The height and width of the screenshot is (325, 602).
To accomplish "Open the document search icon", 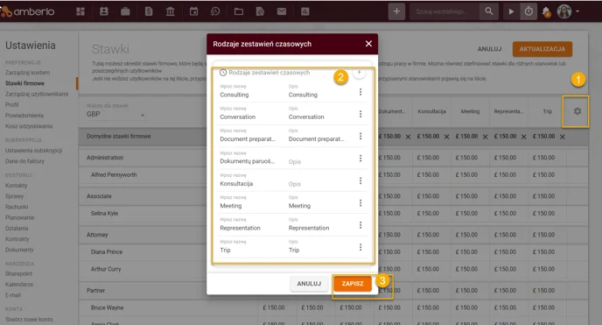I will [260, 11].
